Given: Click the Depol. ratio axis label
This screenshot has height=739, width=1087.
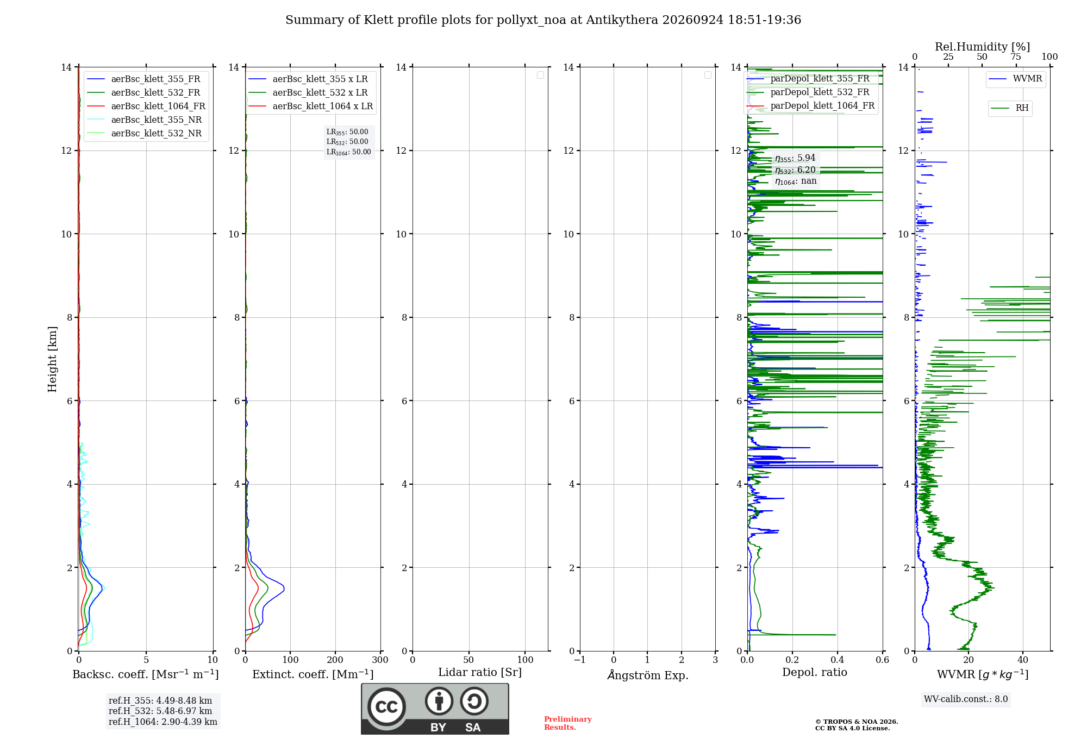Looking at the screenshot, I should pos(815,672).
